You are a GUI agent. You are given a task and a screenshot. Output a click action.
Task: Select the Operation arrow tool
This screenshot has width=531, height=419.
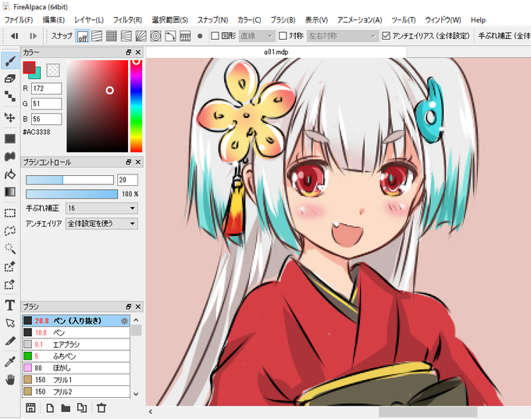coord(10,323)
